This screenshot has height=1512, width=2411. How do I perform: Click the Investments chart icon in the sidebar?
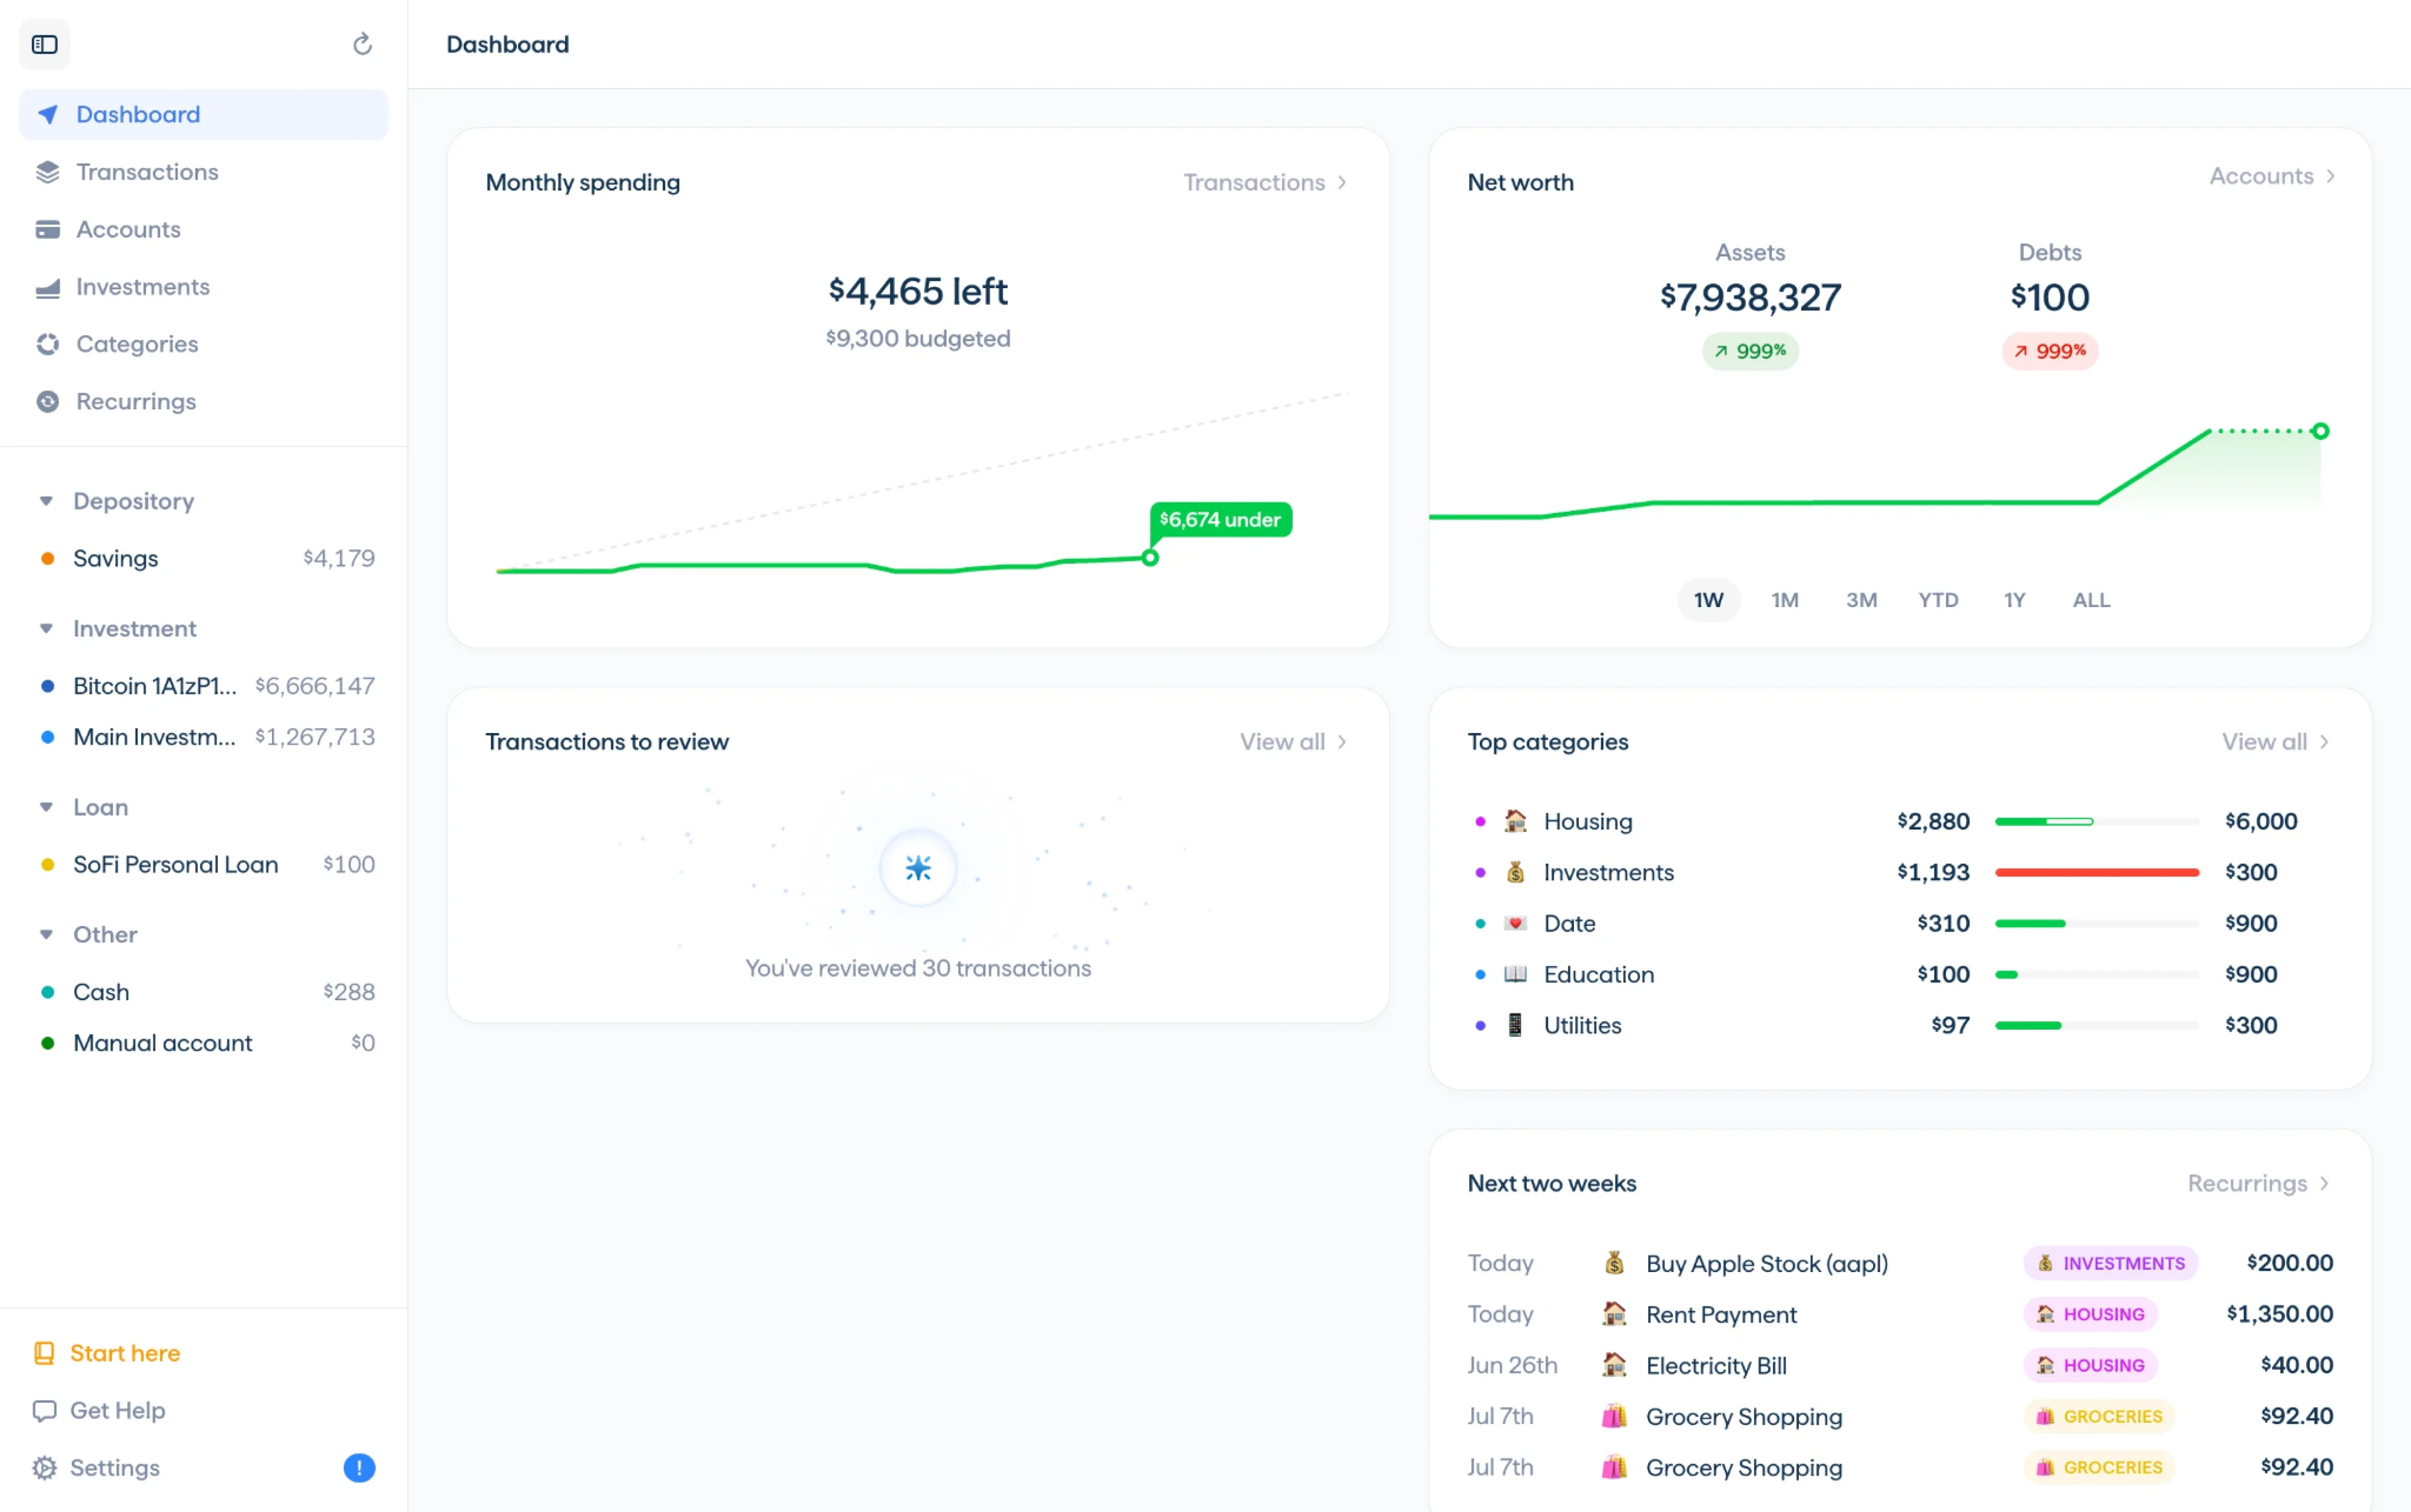[x=47, y=287]
